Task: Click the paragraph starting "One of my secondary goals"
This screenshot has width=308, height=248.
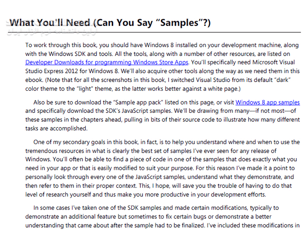Action: [161, 168]
